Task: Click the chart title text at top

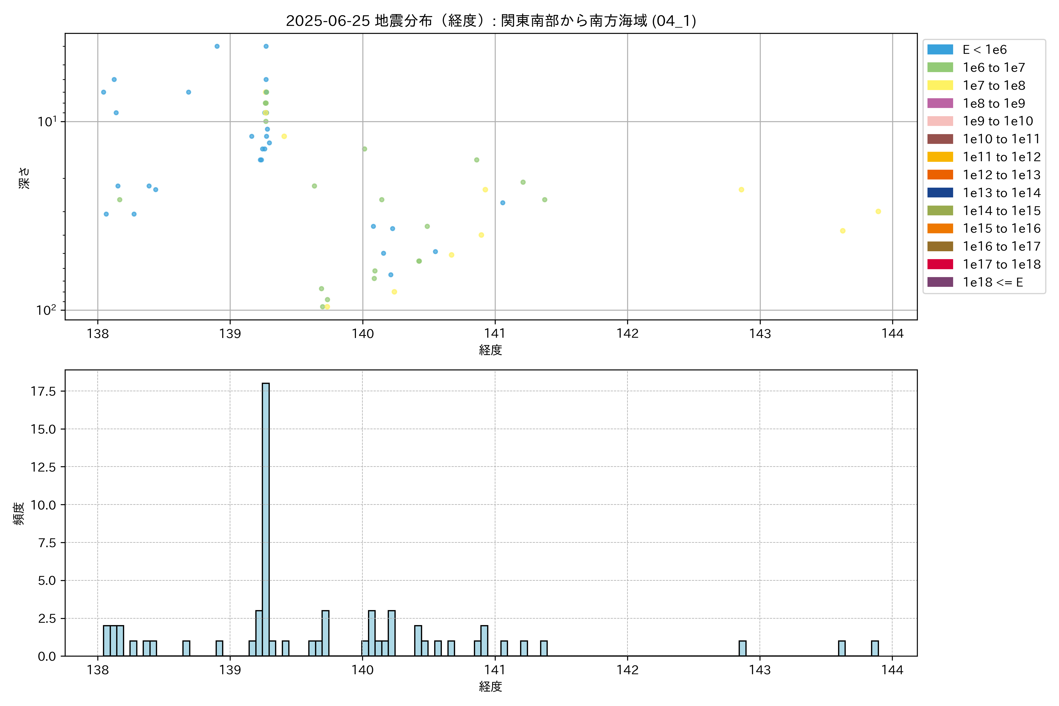Action: point(491,21)
